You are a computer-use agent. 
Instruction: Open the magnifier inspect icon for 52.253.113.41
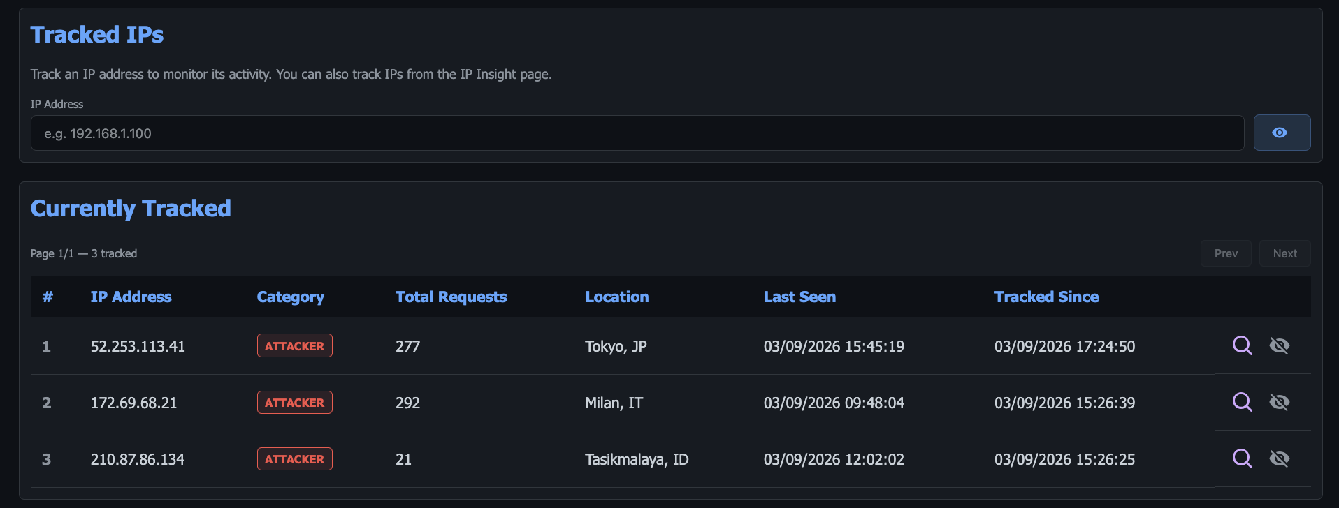click(x=1242, y=345)
